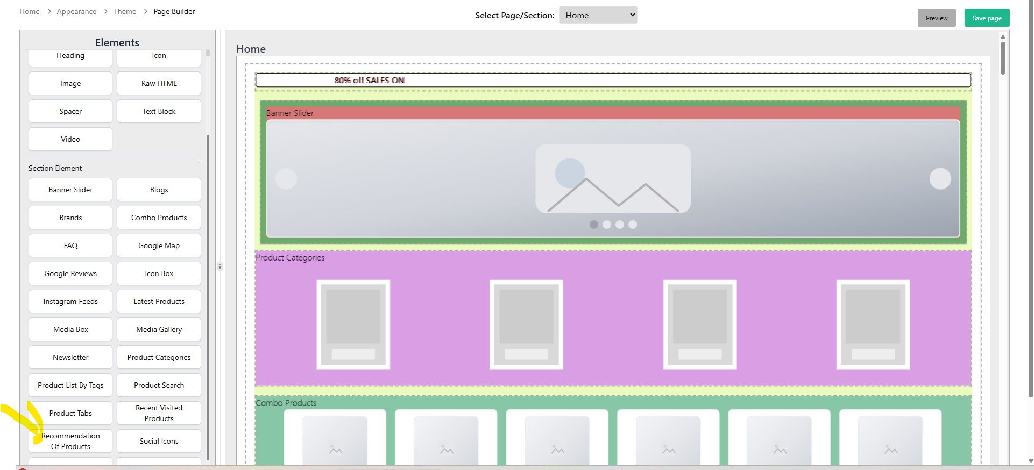Click the banner slider image placeholder
The height and width of the screenshot is (470, 1034).
click(613, 179)
